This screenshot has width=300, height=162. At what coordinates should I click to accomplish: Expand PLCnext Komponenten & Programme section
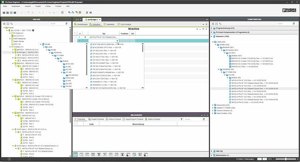click(211, 32)
